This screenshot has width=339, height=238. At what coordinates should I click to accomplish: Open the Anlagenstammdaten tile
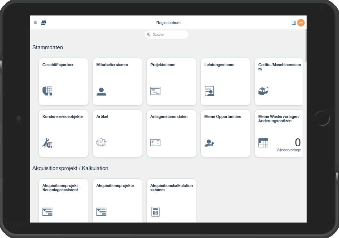172,133
